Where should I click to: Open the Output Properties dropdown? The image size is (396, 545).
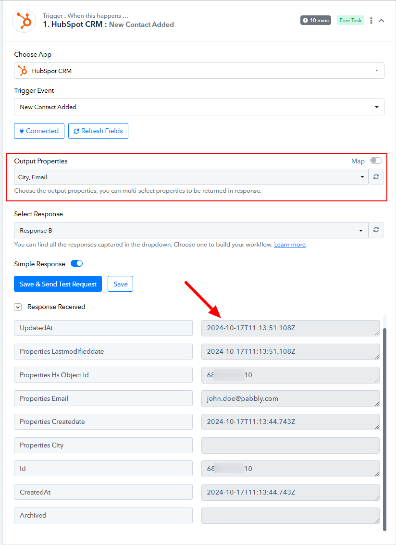191,177
